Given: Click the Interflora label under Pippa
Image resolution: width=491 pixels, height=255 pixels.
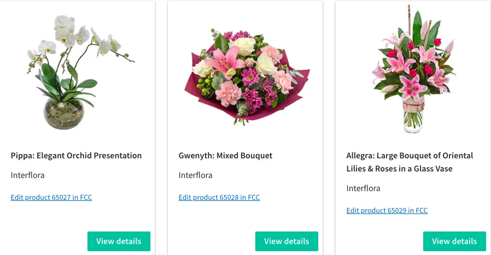Looking at the screenshot, I should [27, 175].
